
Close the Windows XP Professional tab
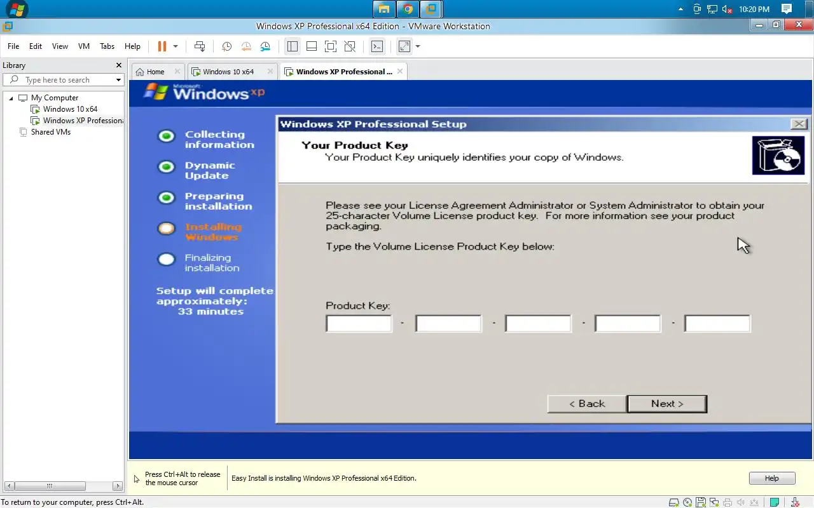[400, 72]
